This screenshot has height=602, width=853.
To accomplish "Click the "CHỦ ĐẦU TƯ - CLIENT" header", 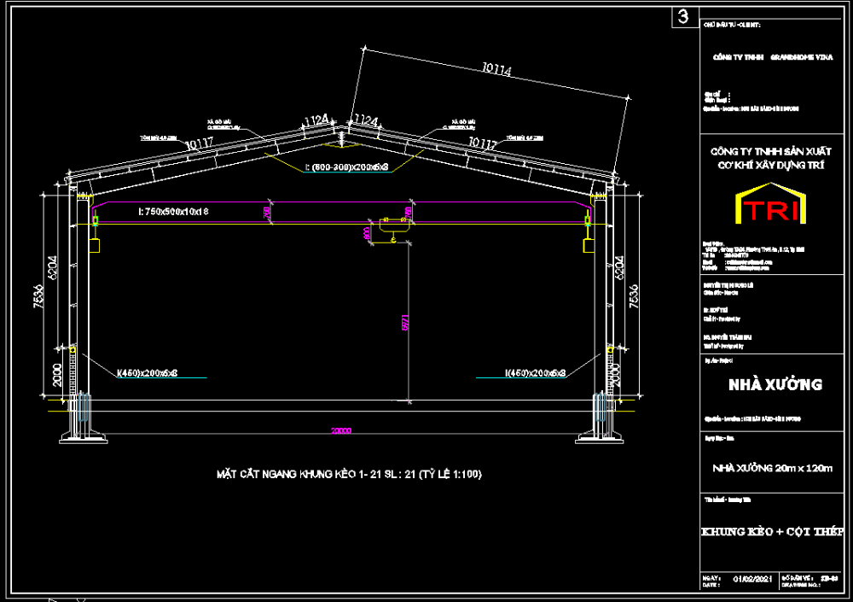I will pyautogui.click(x=732, y=25).
